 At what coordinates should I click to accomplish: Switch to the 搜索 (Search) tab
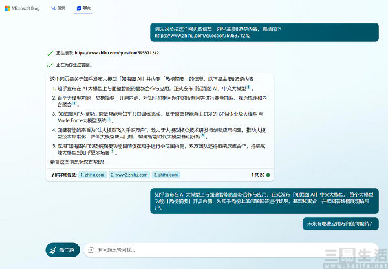tap(58, 8)
